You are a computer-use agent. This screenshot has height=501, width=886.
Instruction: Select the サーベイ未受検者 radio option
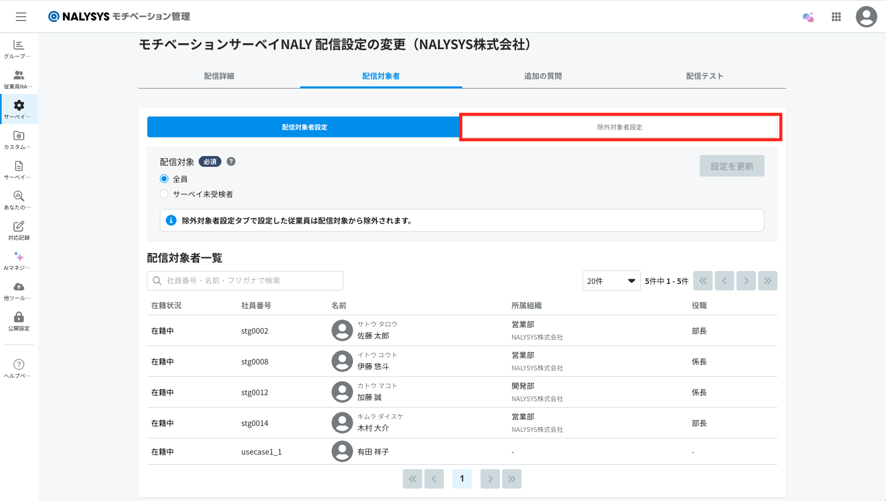(x=164, y=194)
